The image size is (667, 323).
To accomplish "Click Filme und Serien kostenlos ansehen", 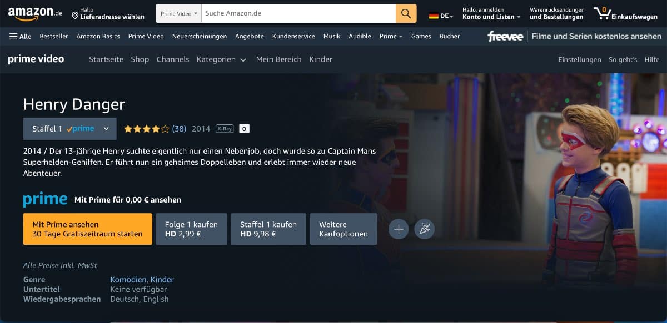I will (596, 36).
